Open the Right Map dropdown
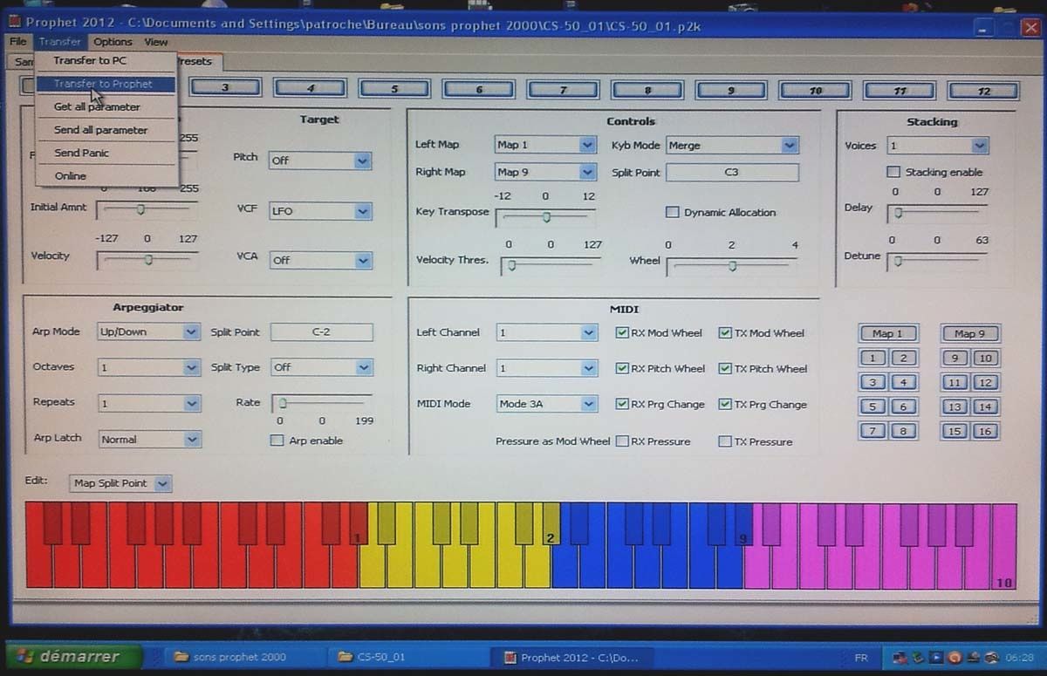Screen dimensions: 1047x676 (x=545, y=172)
